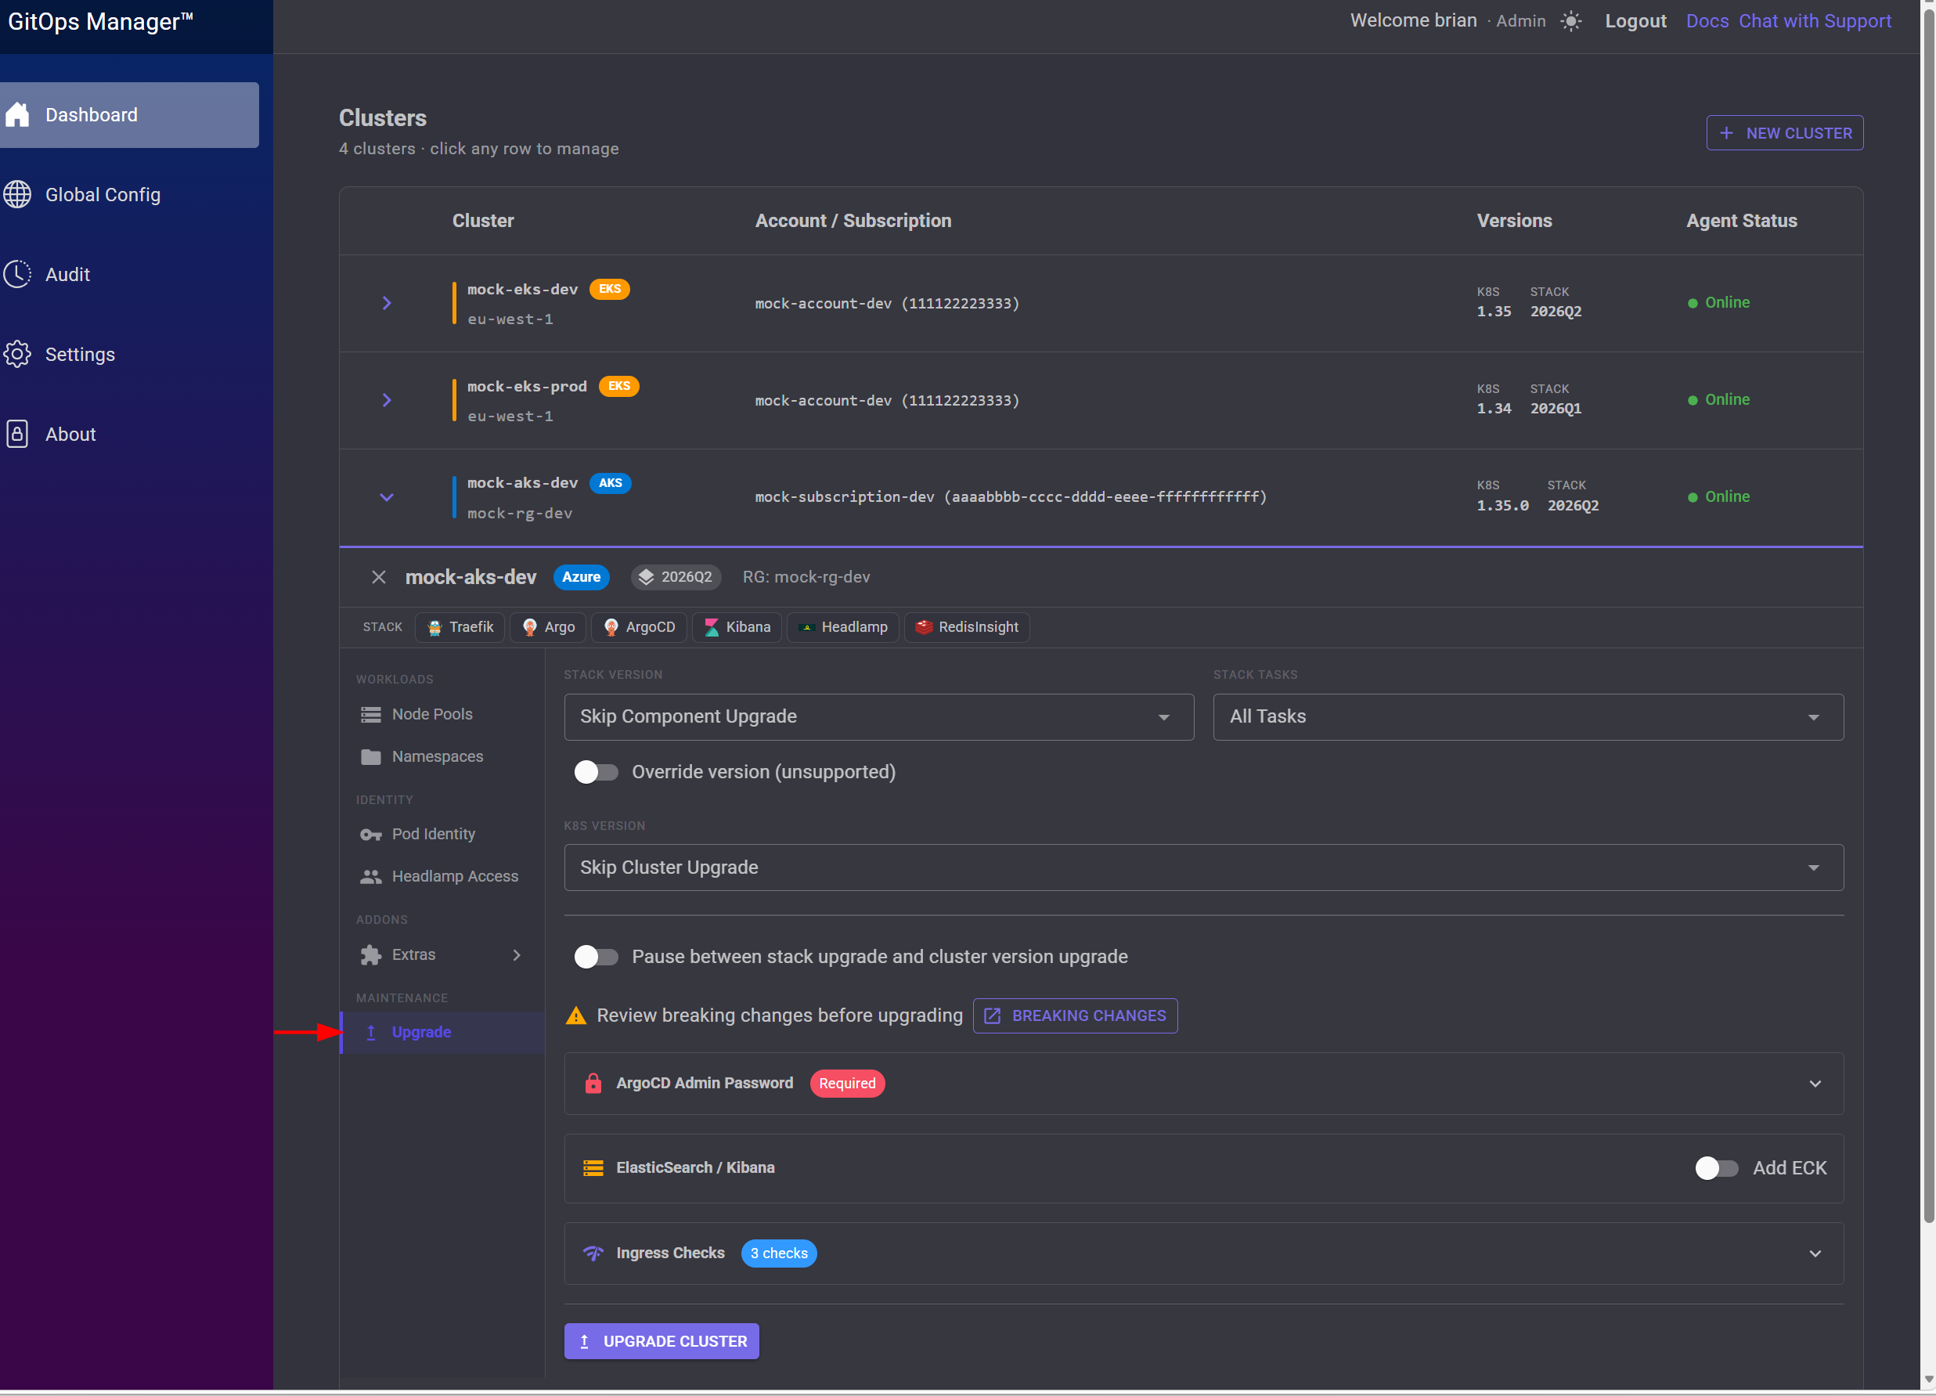Image resolution: width=1936 pixels, height=1396 pixels.
Task: Open the BREAKING CHANGES link button
Action: pyautogui.click(x=1075, y=1016)
